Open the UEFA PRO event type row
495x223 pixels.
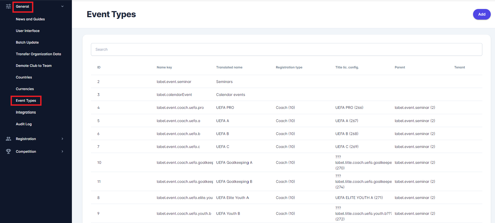coord(225,108)
